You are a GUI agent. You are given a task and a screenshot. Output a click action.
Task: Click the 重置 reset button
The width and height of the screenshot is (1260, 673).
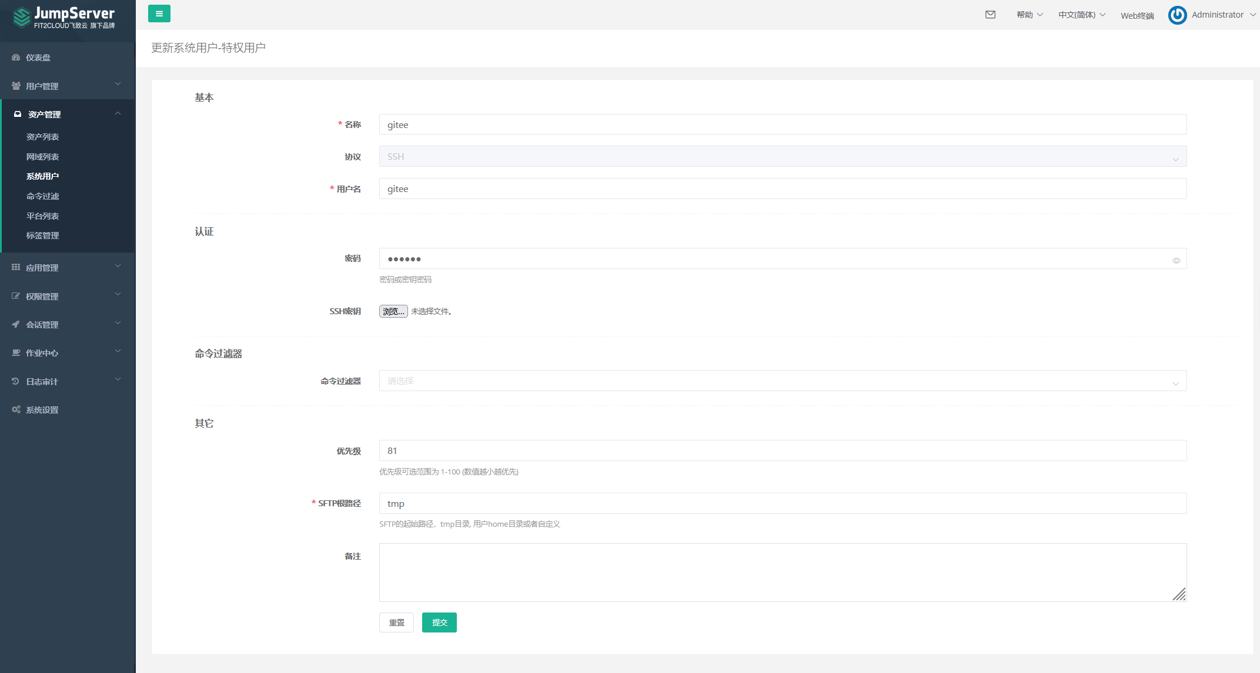396,622
